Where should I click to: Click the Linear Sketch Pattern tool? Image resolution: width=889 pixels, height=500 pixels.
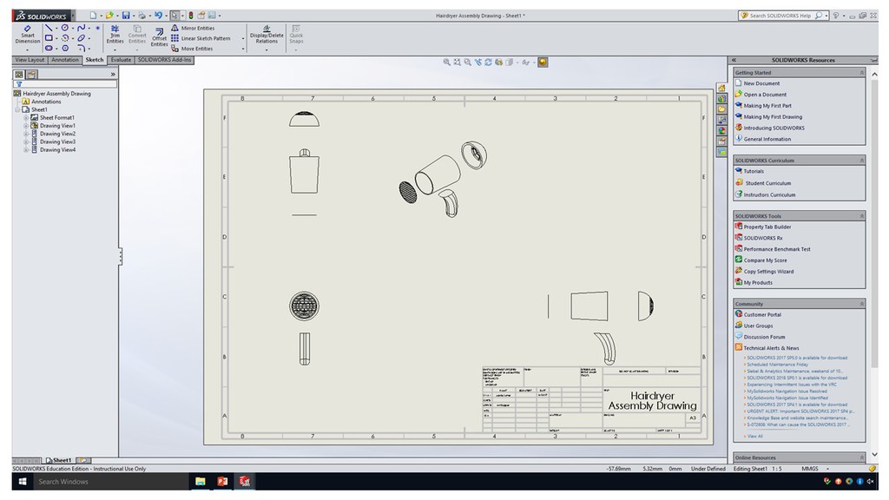pyautogui.click(x=204, y=38)
